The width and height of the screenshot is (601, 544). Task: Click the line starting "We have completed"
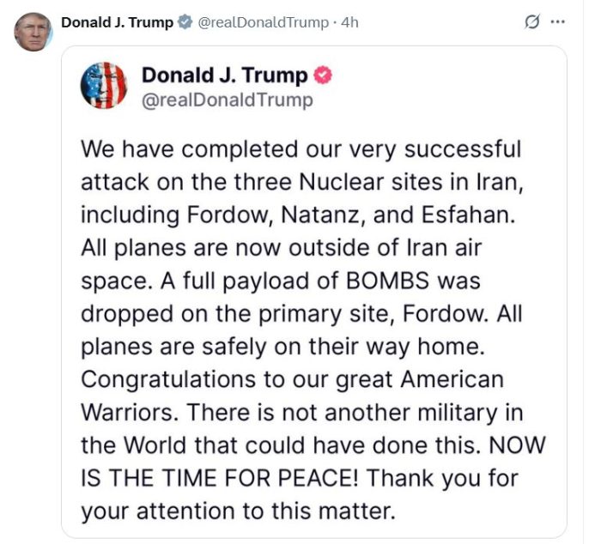300,149
